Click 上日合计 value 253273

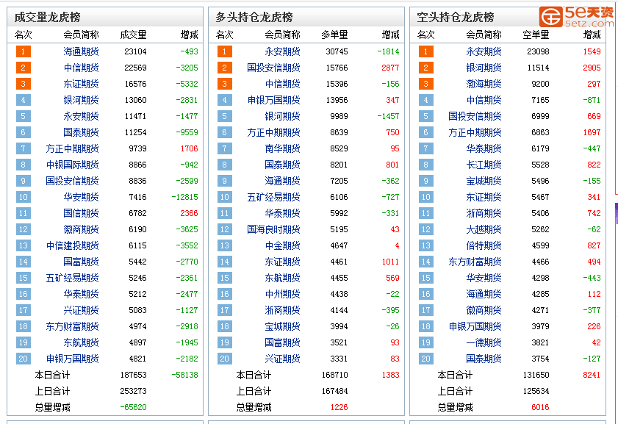tap(133, 391)
